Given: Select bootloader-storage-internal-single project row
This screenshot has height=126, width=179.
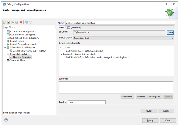Looking at the screenshot, I should pyautogui.click(x=79, y=54).
